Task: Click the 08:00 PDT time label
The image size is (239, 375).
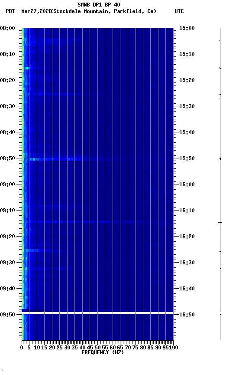Action: 7,28
